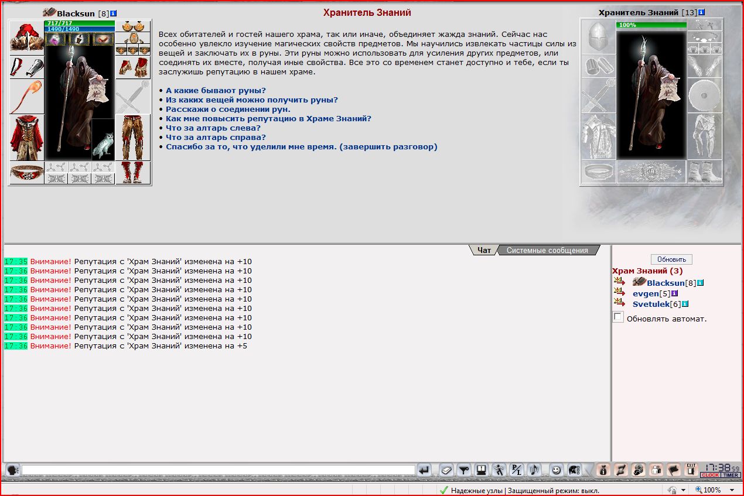Click the computer screen icon in chat toolbar
This screenshot has width=744, height=496.
click(x=481, y=470)
